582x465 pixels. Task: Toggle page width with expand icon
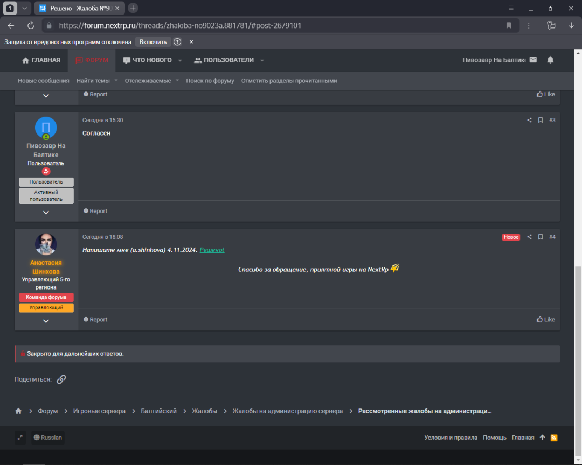20,438
